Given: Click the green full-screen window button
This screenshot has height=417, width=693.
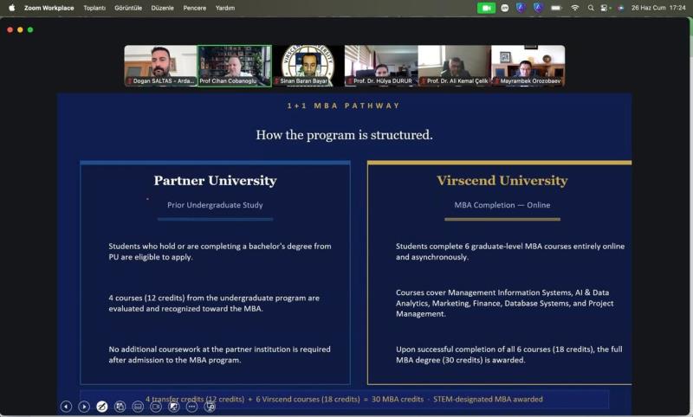Looking at the screenshot, I should click(30, 29).
